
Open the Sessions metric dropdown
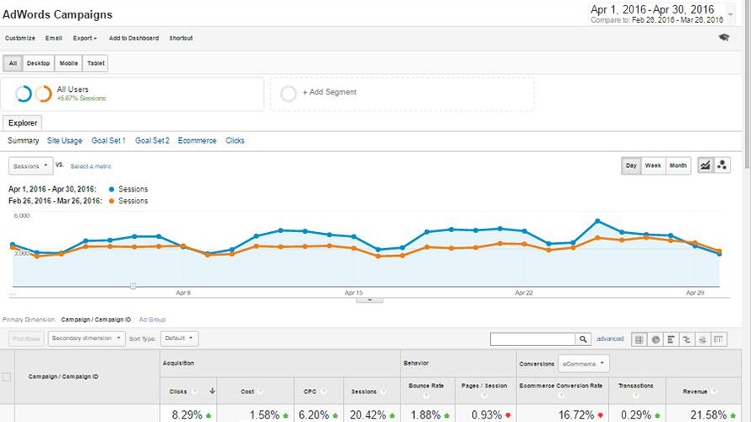[30, 166]
